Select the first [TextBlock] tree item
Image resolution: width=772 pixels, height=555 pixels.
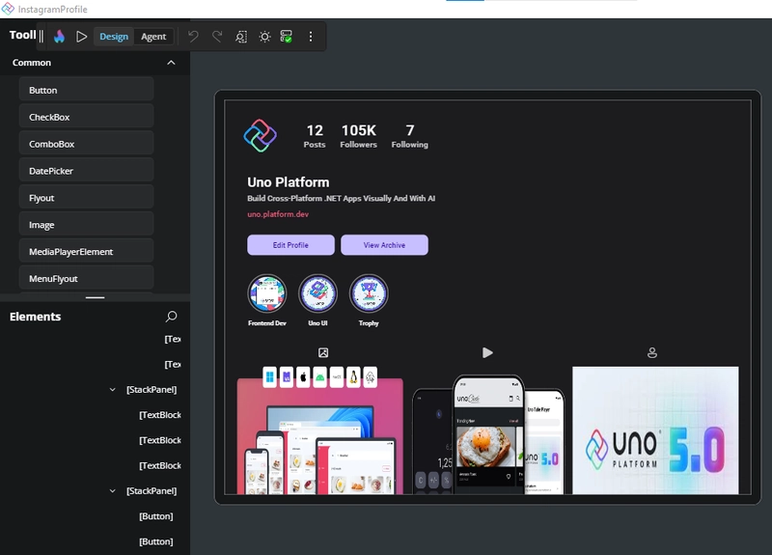coord(160,415)
